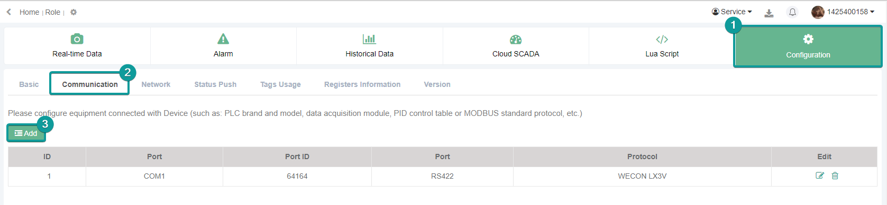Select the Registers Information tab
Viewport: 887px width, 205px height.
[x=362, y=84]
